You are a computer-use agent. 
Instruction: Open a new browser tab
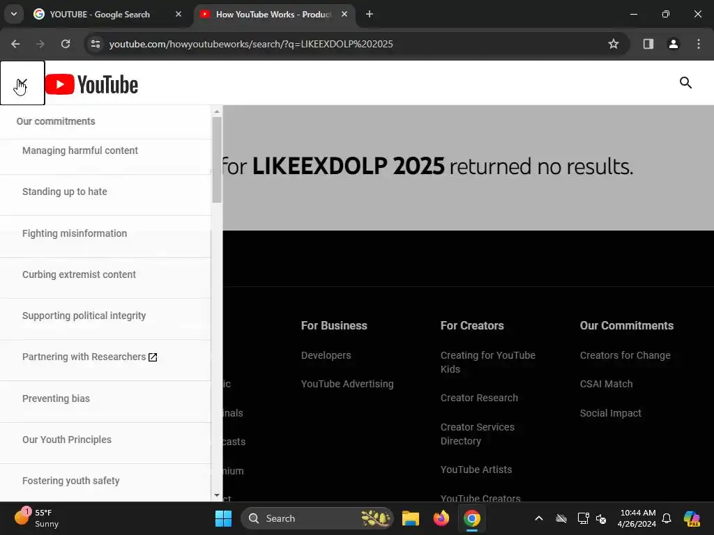pos(370,14)
